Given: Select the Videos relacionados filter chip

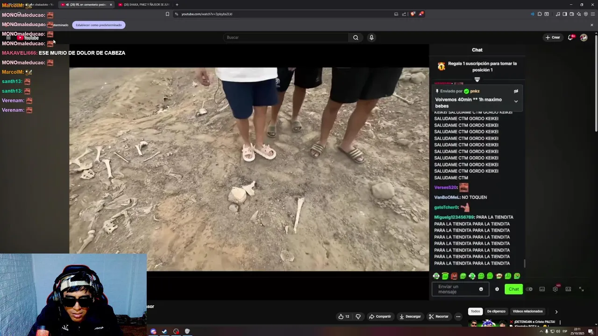Looking at the screenshot, I should [527, 311].
